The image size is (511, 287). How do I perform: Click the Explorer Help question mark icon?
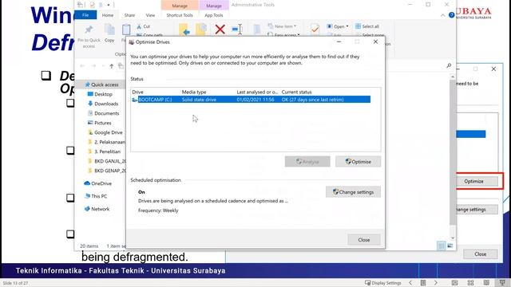point(451,15)
